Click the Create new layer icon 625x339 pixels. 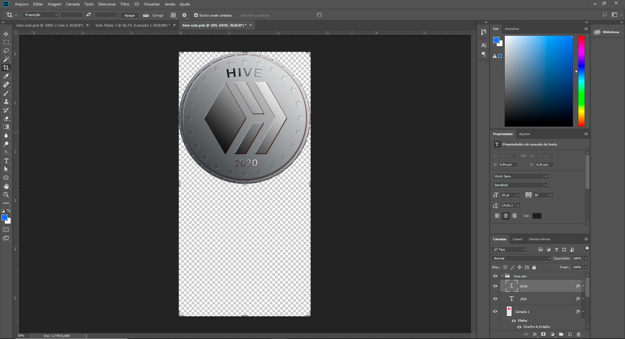(x=570, y=334)
